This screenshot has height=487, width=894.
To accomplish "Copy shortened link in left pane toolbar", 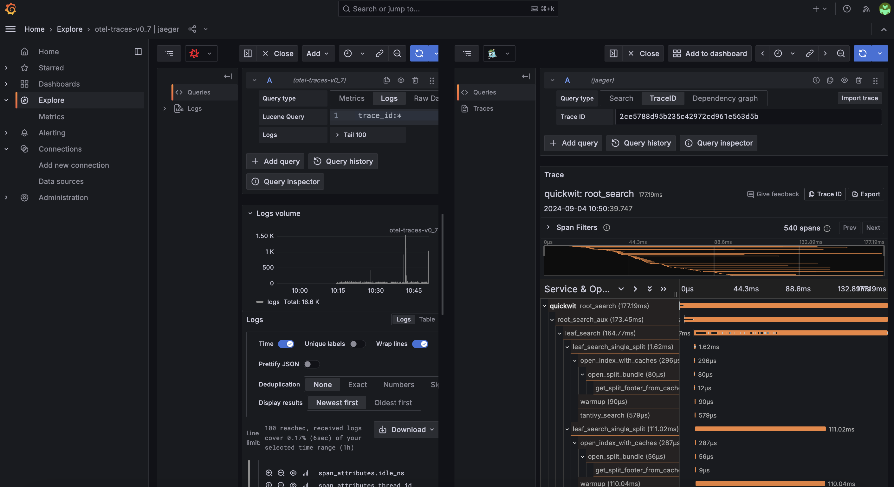I will (379, 54).
